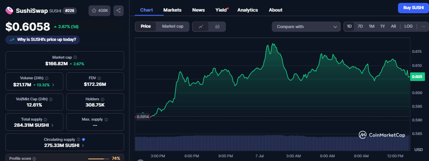Click the volume bars below chart

click(x=273, y=143)
